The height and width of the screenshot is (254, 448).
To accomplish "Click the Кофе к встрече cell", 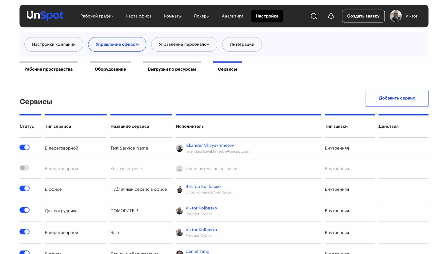I will 126,169.
